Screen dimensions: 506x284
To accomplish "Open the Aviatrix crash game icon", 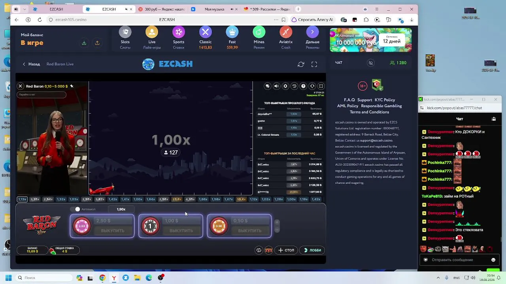I will 286,32.
